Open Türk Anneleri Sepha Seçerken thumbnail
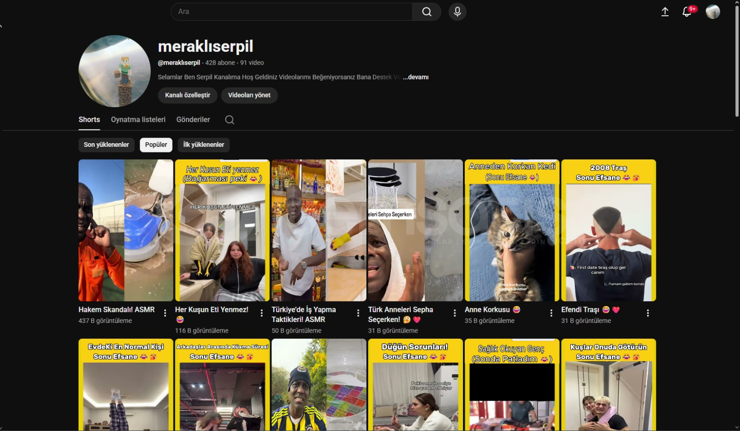 415,230
